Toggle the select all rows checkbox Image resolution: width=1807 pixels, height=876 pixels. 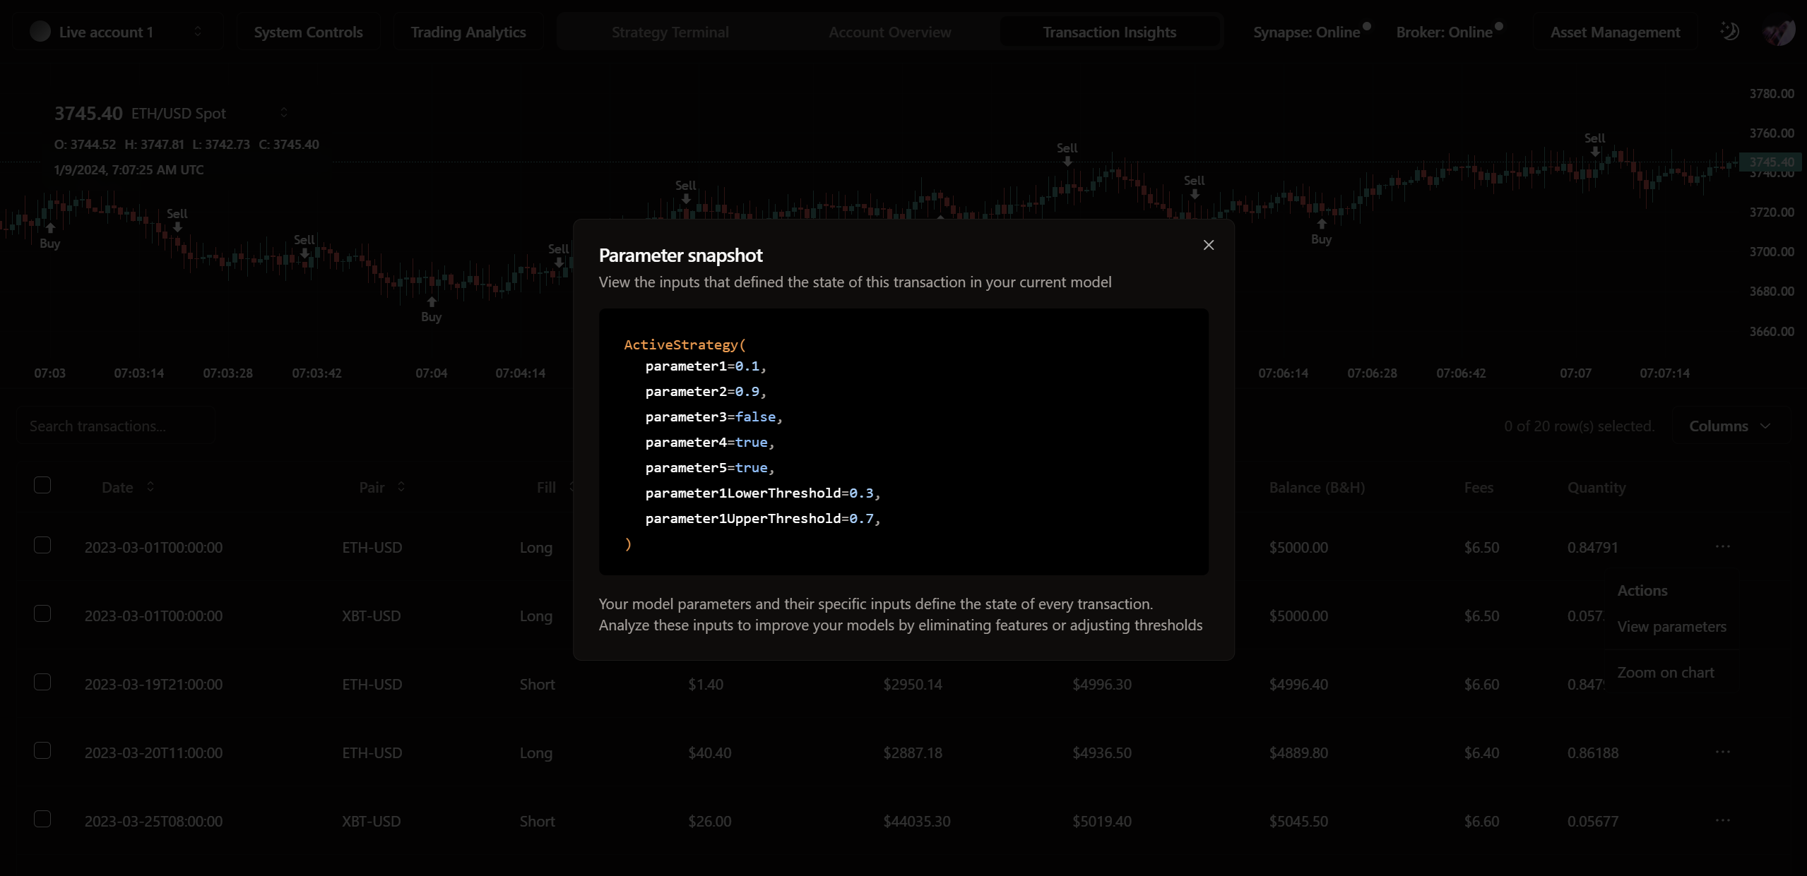(x=42, y=486)
